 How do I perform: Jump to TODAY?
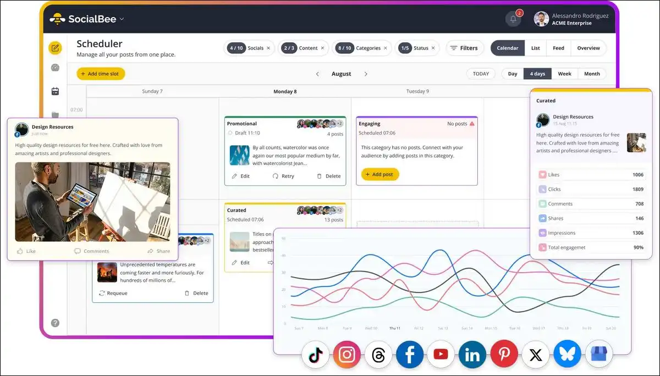click(481, 74)
